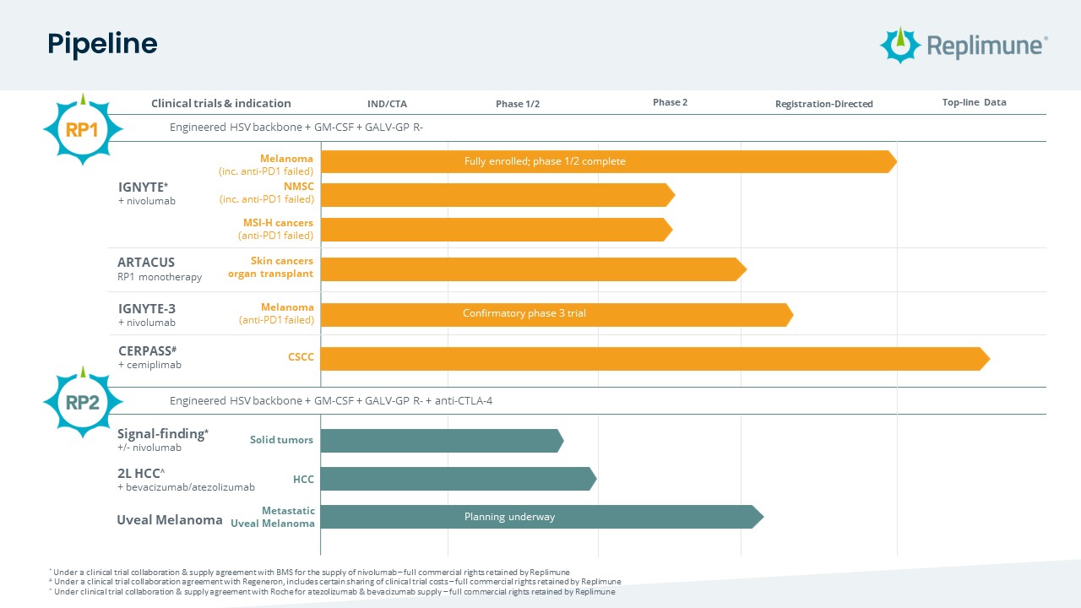
Task: Click the Replimune logo icon
Action: click(898, 45)
